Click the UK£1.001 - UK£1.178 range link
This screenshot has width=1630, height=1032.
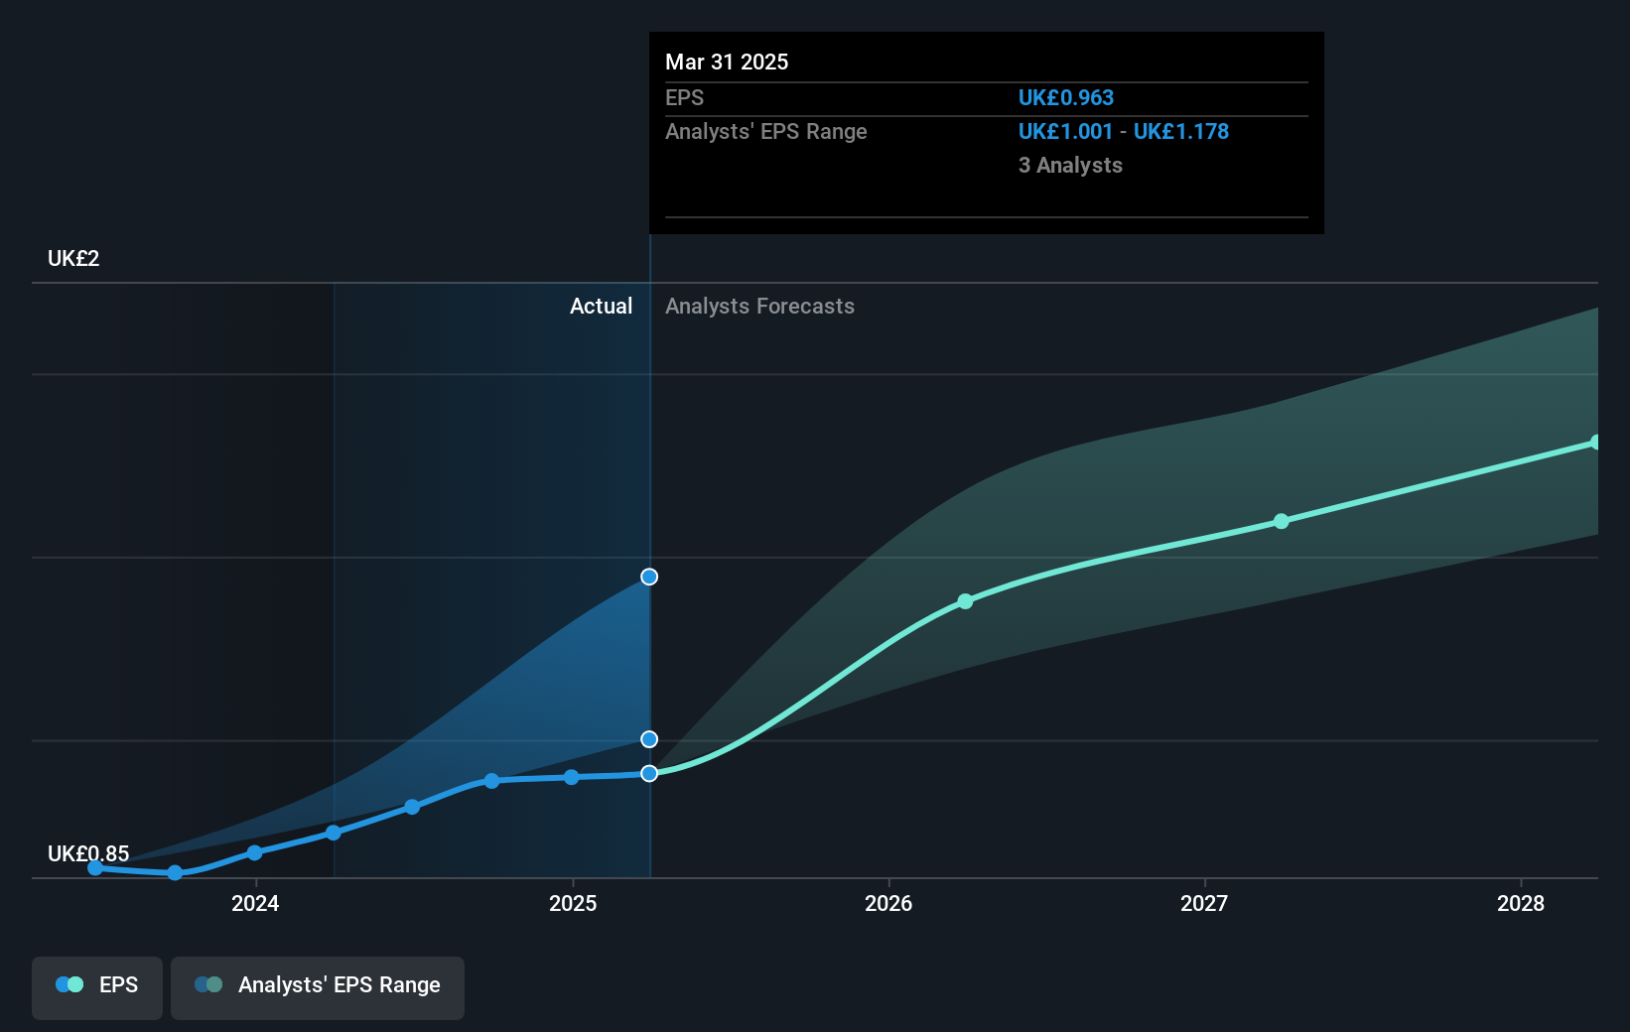pyautogui.click(x=1123, y=131)
